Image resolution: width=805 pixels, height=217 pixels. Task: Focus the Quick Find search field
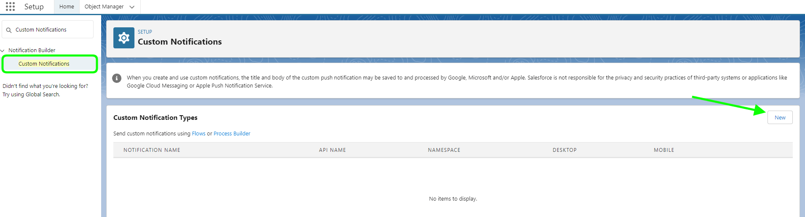(48, 29)
